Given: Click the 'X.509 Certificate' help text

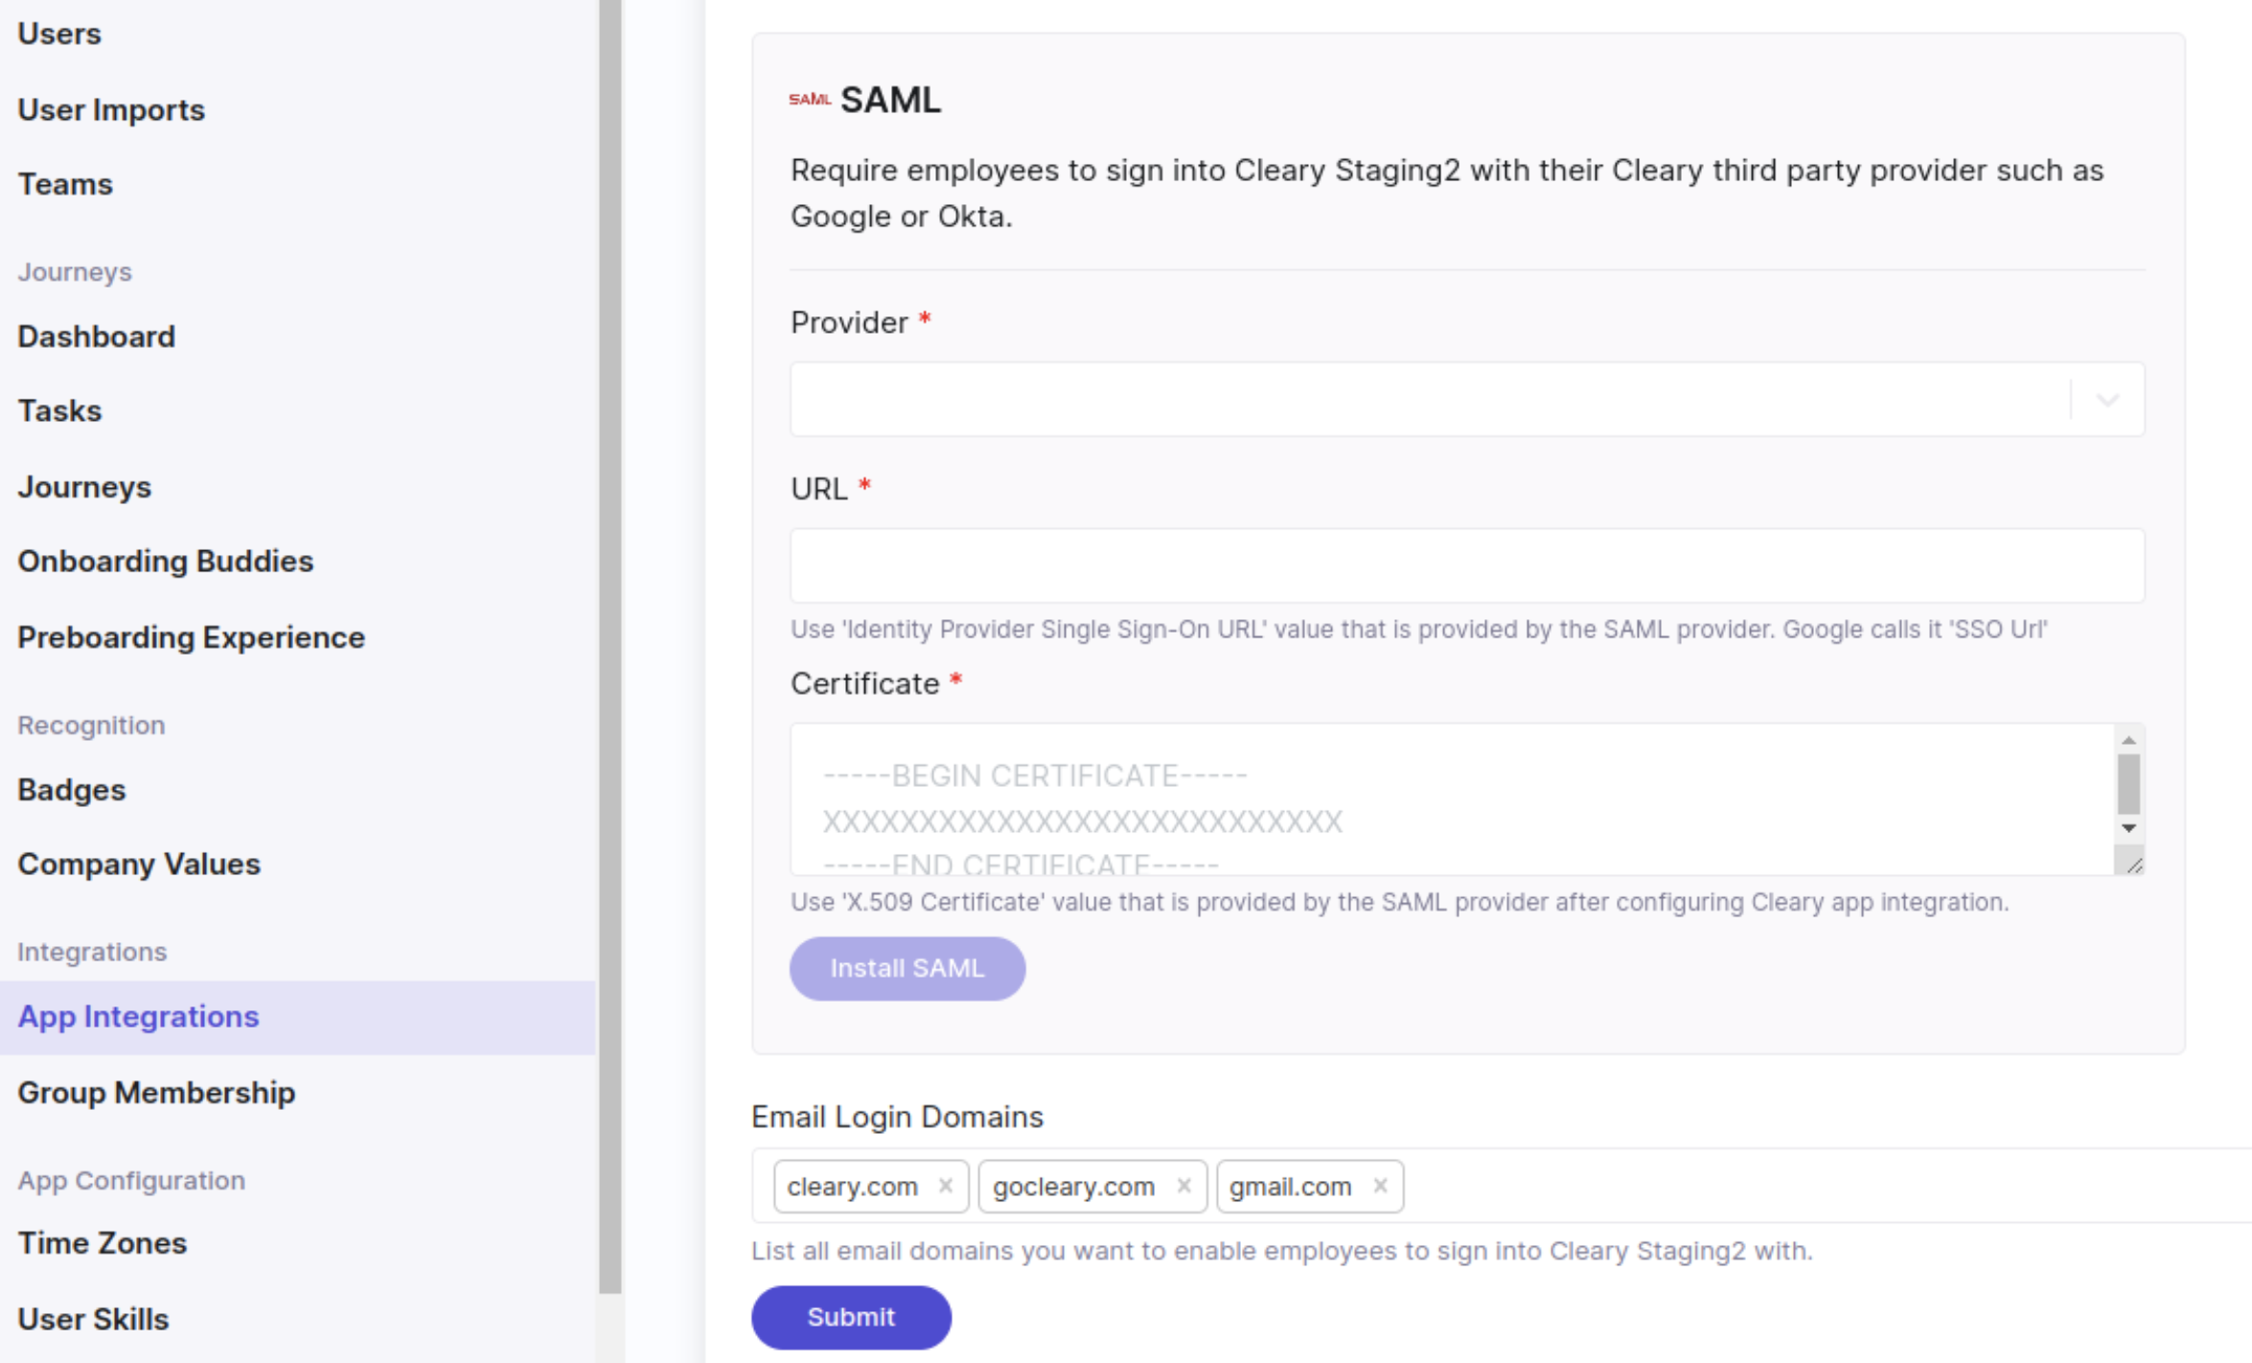Looking at the screenshot, I should [x=1399, y=902].
